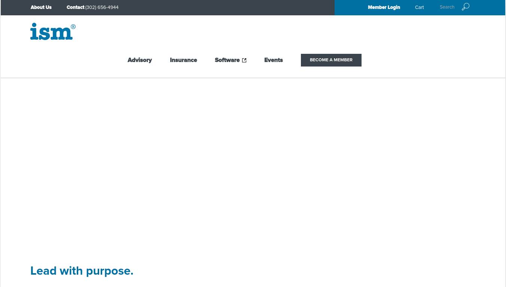The width and height of the screenshot is (506, 287).
Task: Click the search magnifier icon
Action: pos(466,7)
